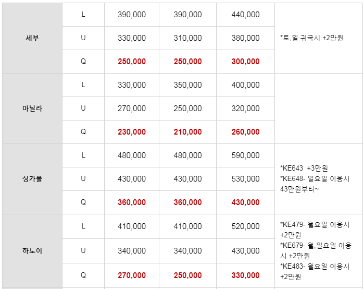This screenshot has width=364, height=289.
Task: Select the red 210,000 마닐라 fare
Action: pyautogui.click(x=187, y=132)
